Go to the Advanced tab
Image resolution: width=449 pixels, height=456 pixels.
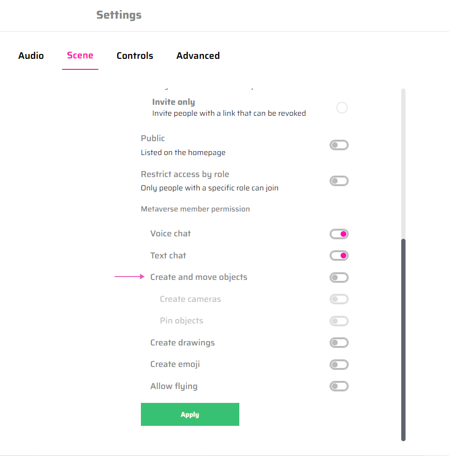pos(198,56)
